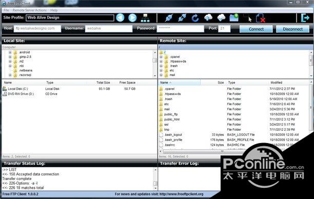Go to previous site profile arrow
This screenshot has height=199, width=314.
(x=120, y=17)
